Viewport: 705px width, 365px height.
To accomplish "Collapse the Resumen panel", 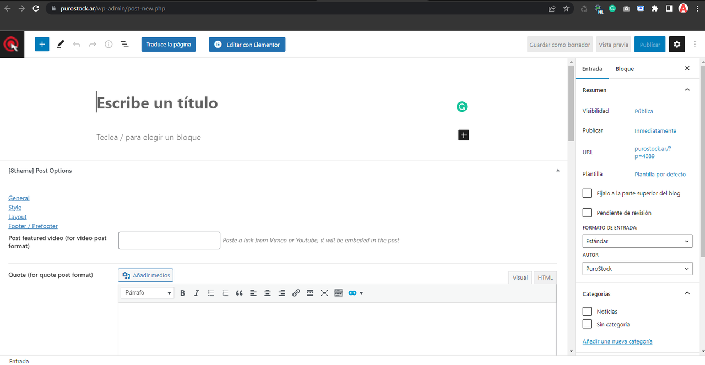I will point(687,90).
